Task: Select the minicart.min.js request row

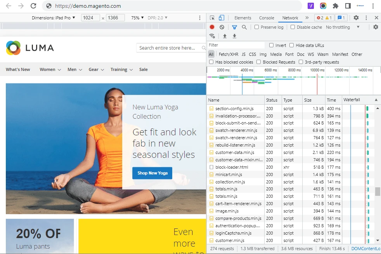Action: click(x=229, y=175)
